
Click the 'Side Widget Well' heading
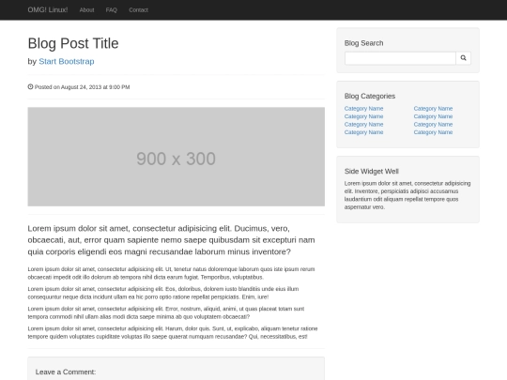(371, 172)
